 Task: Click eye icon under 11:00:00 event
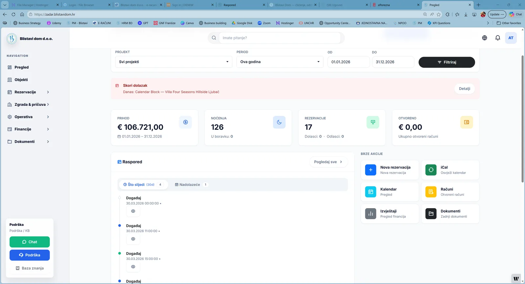tap(133, 239)
